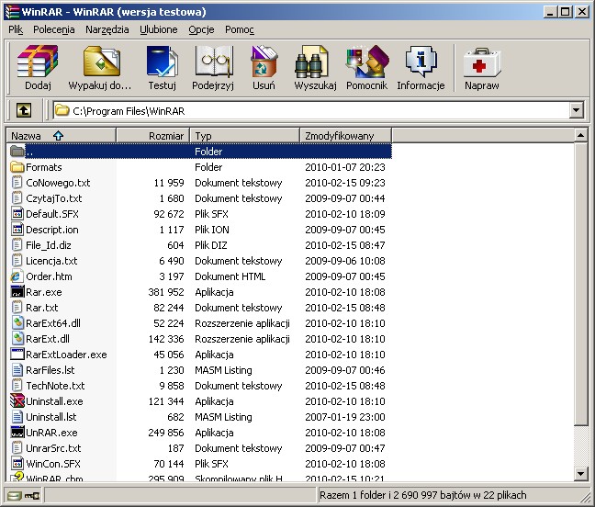Click the RarExtLoader.exe window icon

(17, 354)
